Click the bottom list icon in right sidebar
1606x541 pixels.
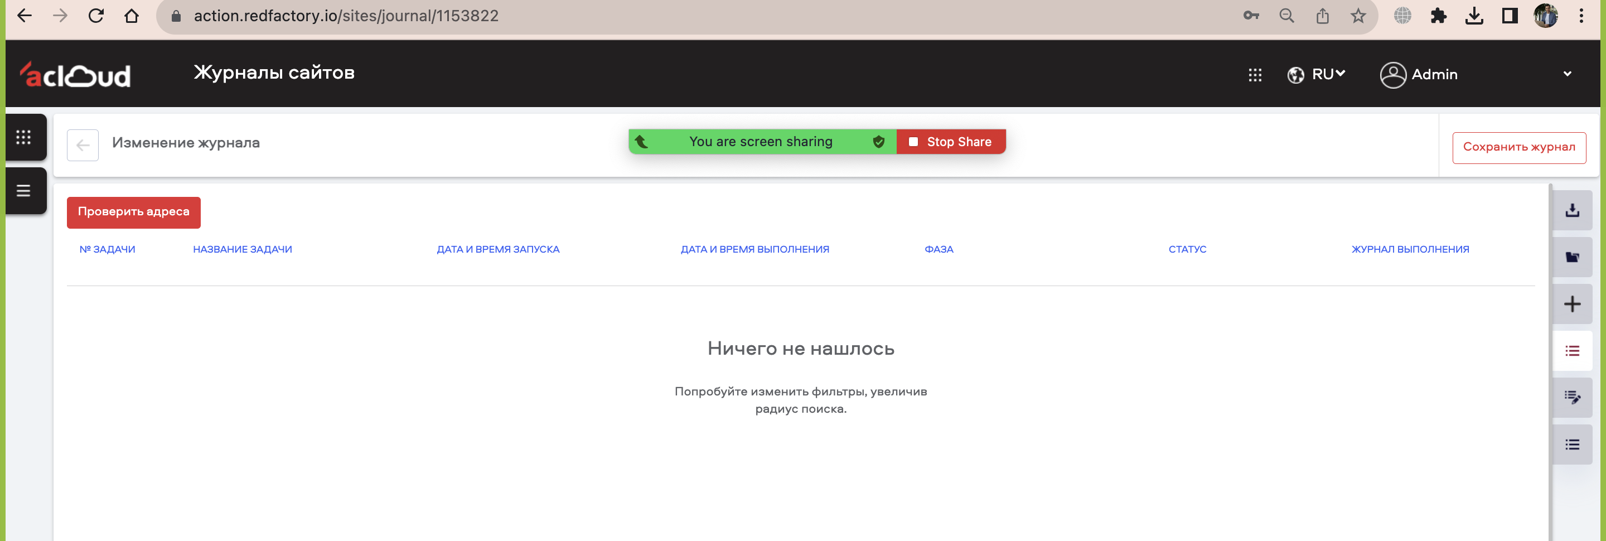tap(1573, 445)
